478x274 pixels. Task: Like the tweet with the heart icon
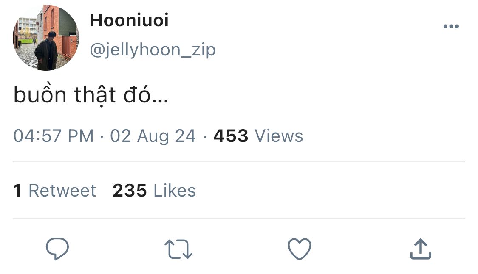coord(300,249)
